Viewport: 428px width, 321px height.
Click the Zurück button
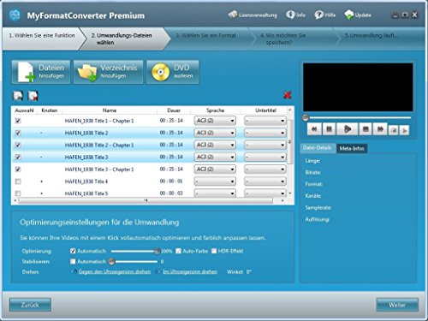(x=30, y=305)
